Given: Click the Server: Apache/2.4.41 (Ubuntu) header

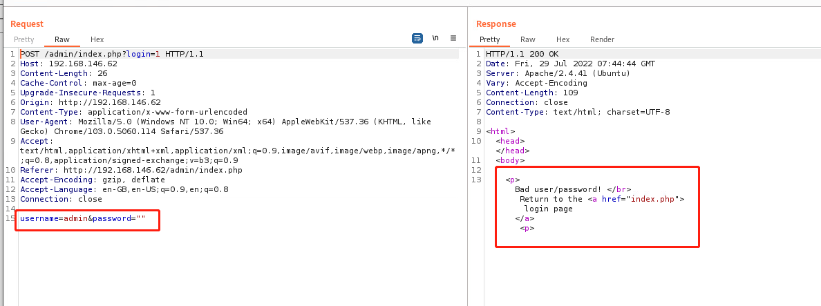Looking at the screenshot, I should pyautogui.click(x=558, y=73).
